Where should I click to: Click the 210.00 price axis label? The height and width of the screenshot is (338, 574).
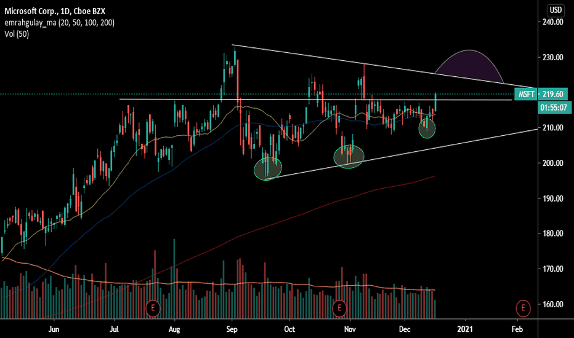pyautogui.click(x=553, y=128)
